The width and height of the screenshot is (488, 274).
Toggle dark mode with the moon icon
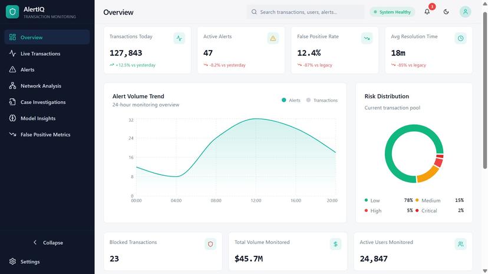pos(446,12)
